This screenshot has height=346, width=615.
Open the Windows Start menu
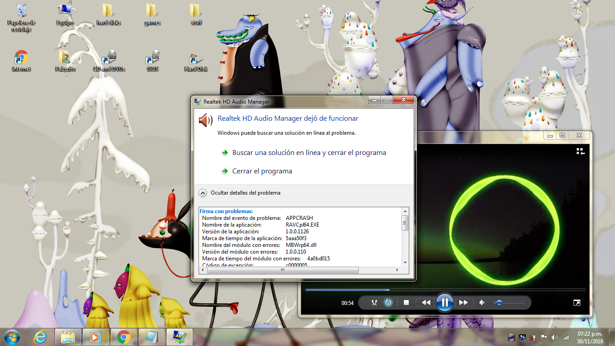[x=11, y=337]
